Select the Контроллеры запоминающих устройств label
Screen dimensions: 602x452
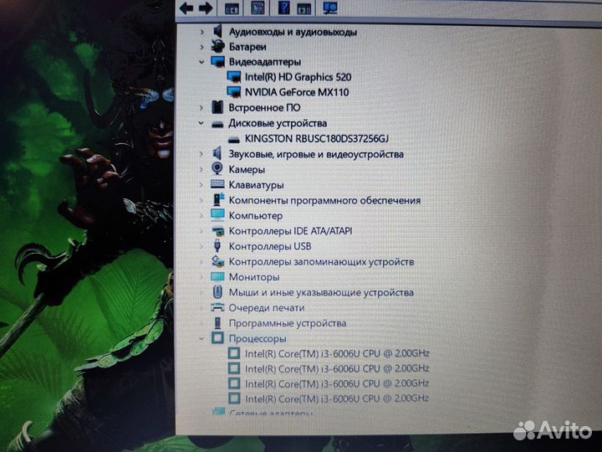pos(321,262)
